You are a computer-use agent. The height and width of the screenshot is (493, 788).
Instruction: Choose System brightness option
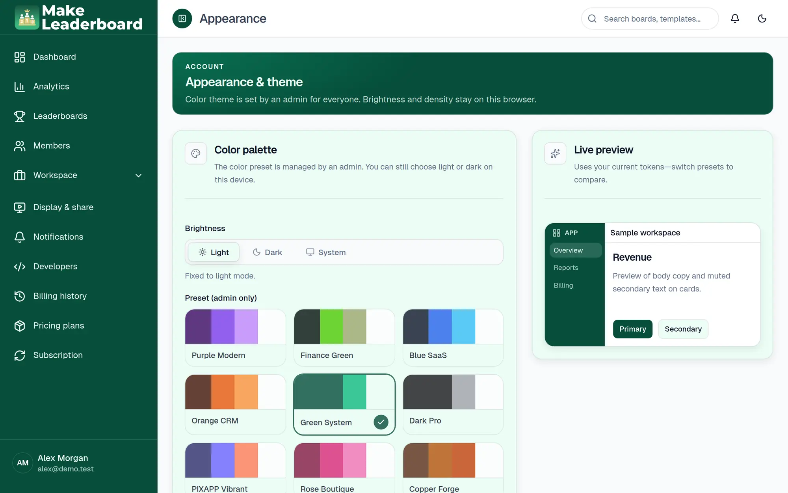326,252
